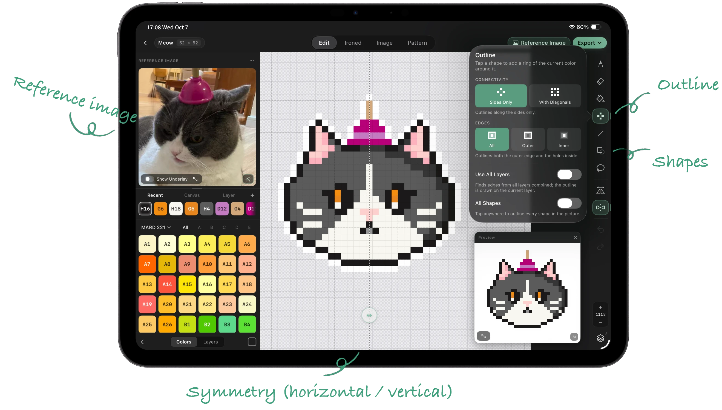Zoom out with the minus button
The width and height of the screenshot is (722, 410).
point(600,322)
